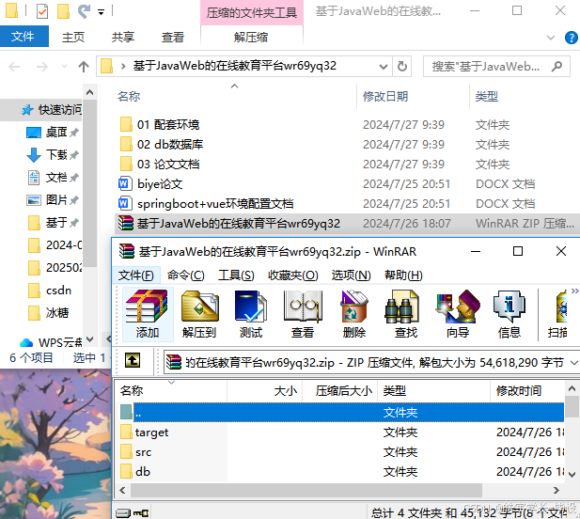Open recent locations dropdown arrow
580x519 pixels.
[x=64, y=67]
